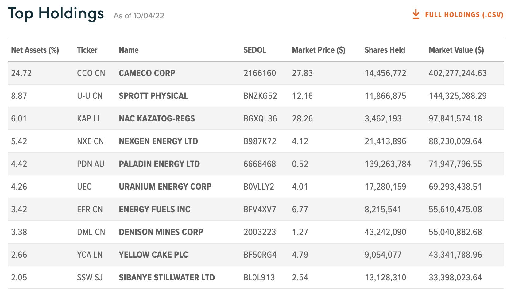Click the SEDOL column header
The image size is (507, 289).
coord(255,50)
